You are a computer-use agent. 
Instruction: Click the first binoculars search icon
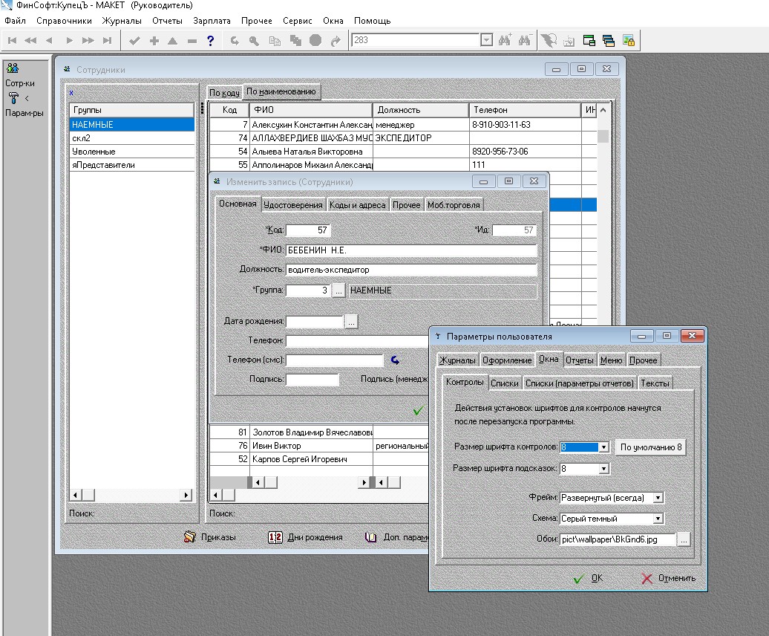point(505,41)
